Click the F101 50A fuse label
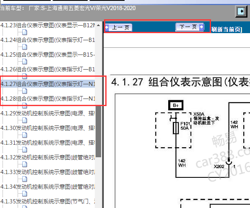The height and width of the screenshot is (208, 250). pos(185,126)
